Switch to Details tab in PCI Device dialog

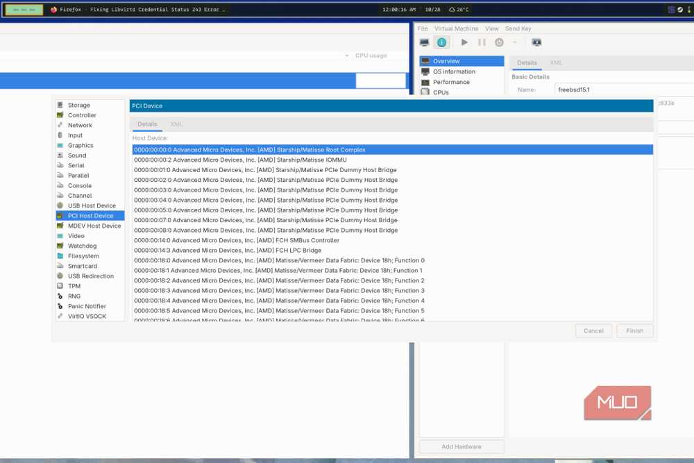(x=147, y=124)
